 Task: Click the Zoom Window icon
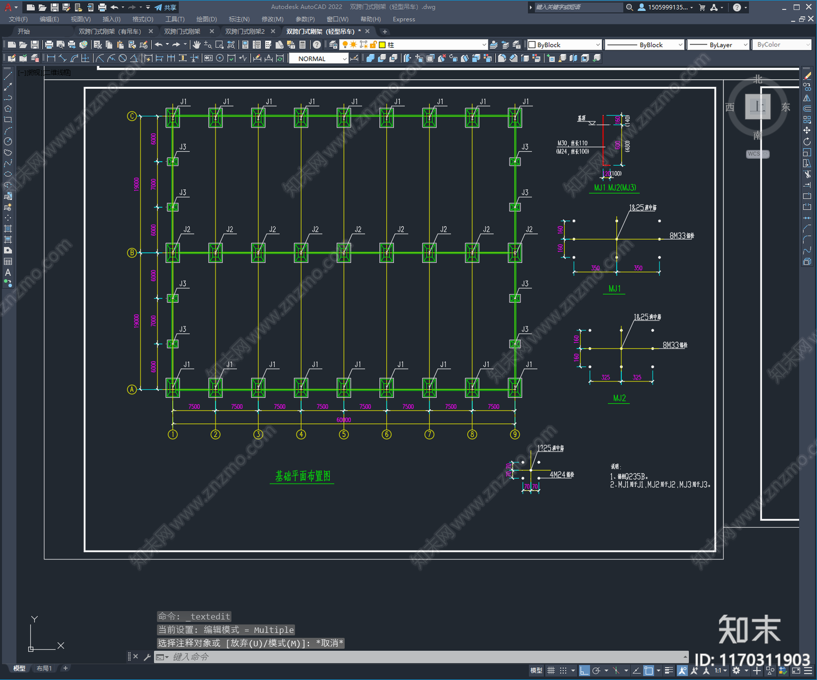[220, 45]
